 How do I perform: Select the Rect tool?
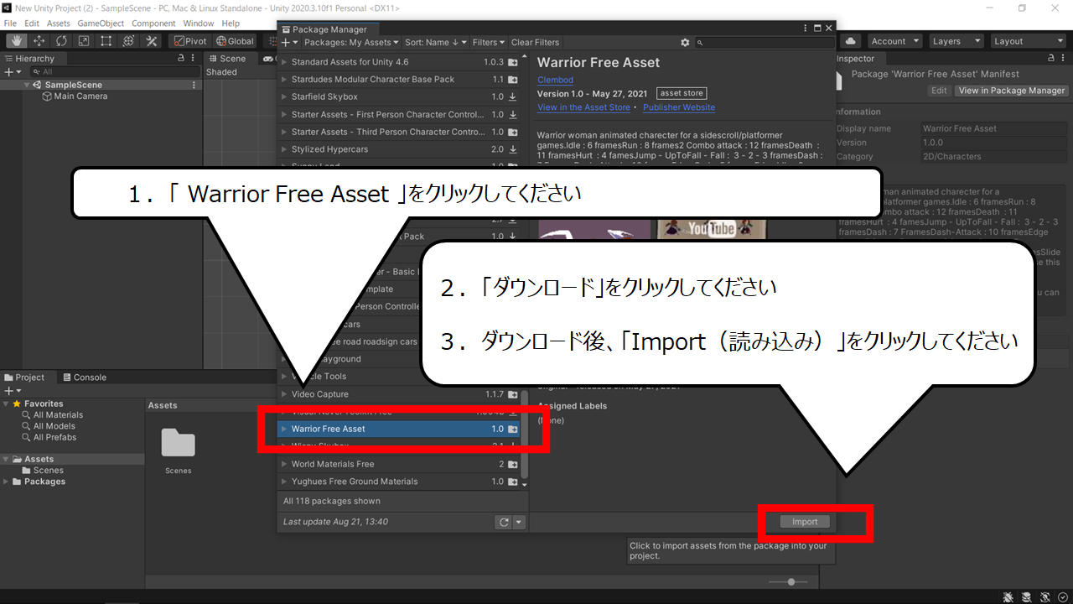pyautogui.click(x=106, y=41)
